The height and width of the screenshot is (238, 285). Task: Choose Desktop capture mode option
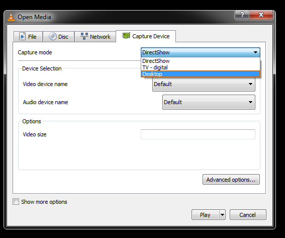pos(201,74)
